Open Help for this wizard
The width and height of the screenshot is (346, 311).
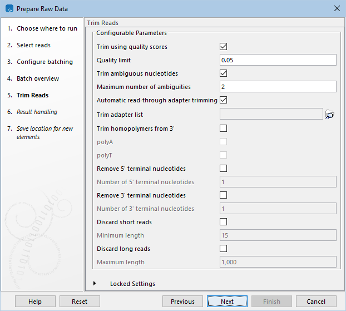click(35, 302)
